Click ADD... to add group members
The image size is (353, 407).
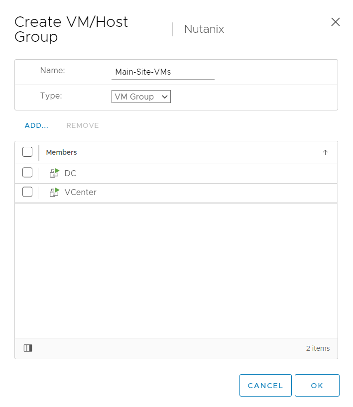36,125
